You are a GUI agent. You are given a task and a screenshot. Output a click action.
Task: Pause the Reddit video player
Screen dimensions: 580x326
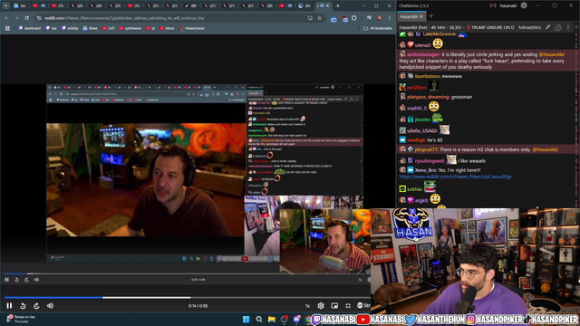click(9, 306)
